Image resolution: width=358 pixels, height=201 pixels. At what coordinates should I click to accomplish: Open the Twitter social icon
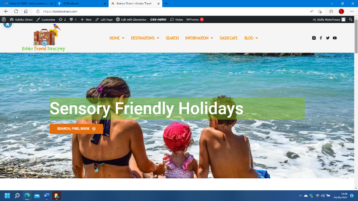coord(328,38)
